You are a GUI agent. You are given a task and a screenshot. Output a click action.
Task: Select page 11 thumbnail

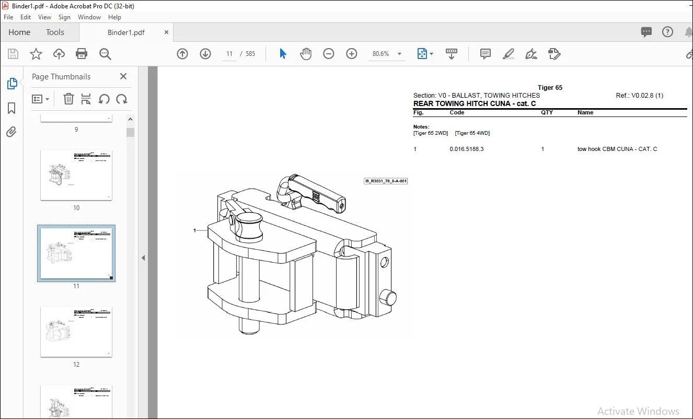76,253
